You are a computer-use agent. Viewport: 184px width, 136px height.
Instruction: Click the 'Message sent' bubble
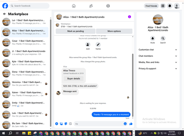tap(70, 92)
